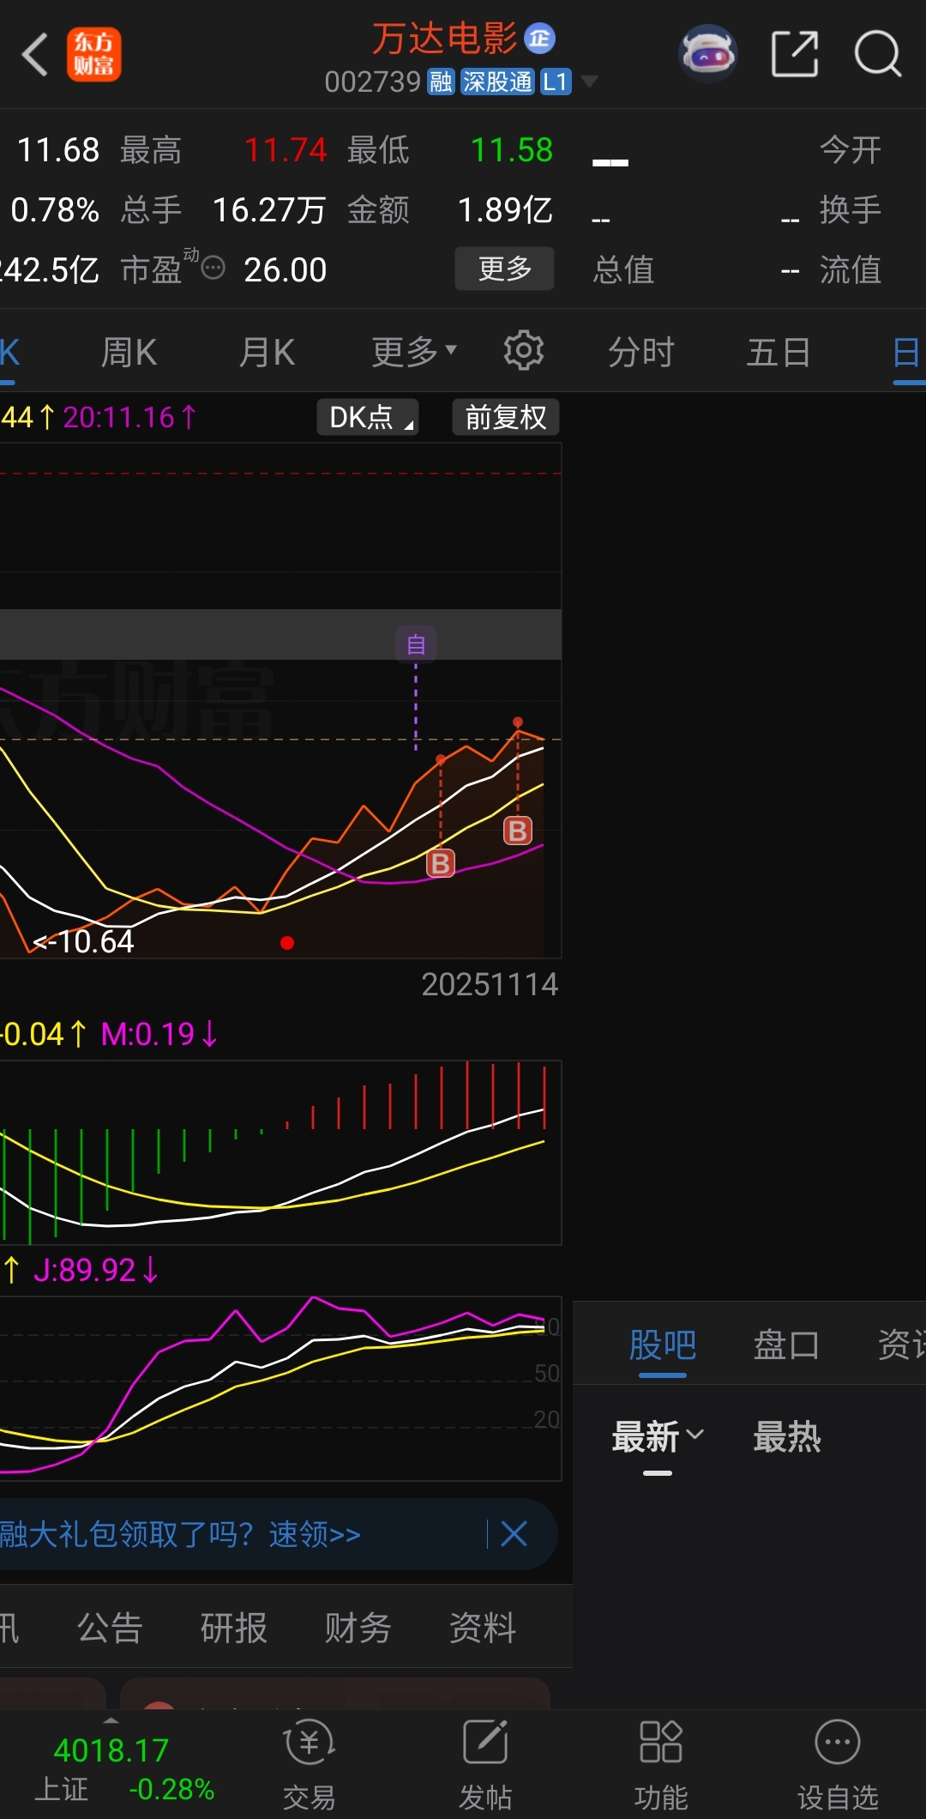Tap the 融 badge under stock title
The image size is (926, 1819).
pyautogui.click(x=441, y=82)
